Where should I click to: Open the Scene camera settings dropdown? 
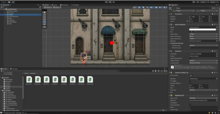tap(161, 7)
